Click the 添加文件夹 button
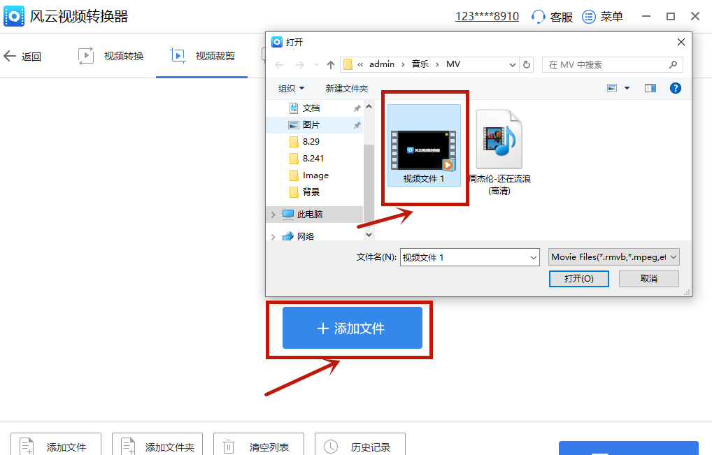712x455 pixels. [157, 445]
